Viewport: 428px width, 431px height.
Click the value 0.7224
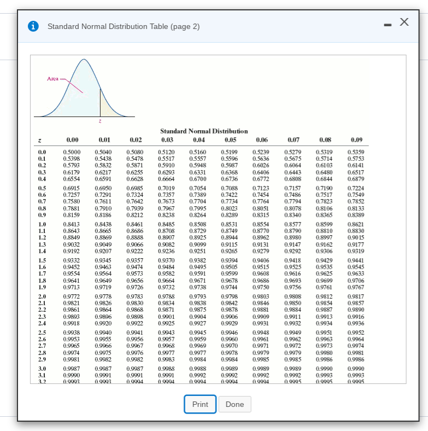356,188
